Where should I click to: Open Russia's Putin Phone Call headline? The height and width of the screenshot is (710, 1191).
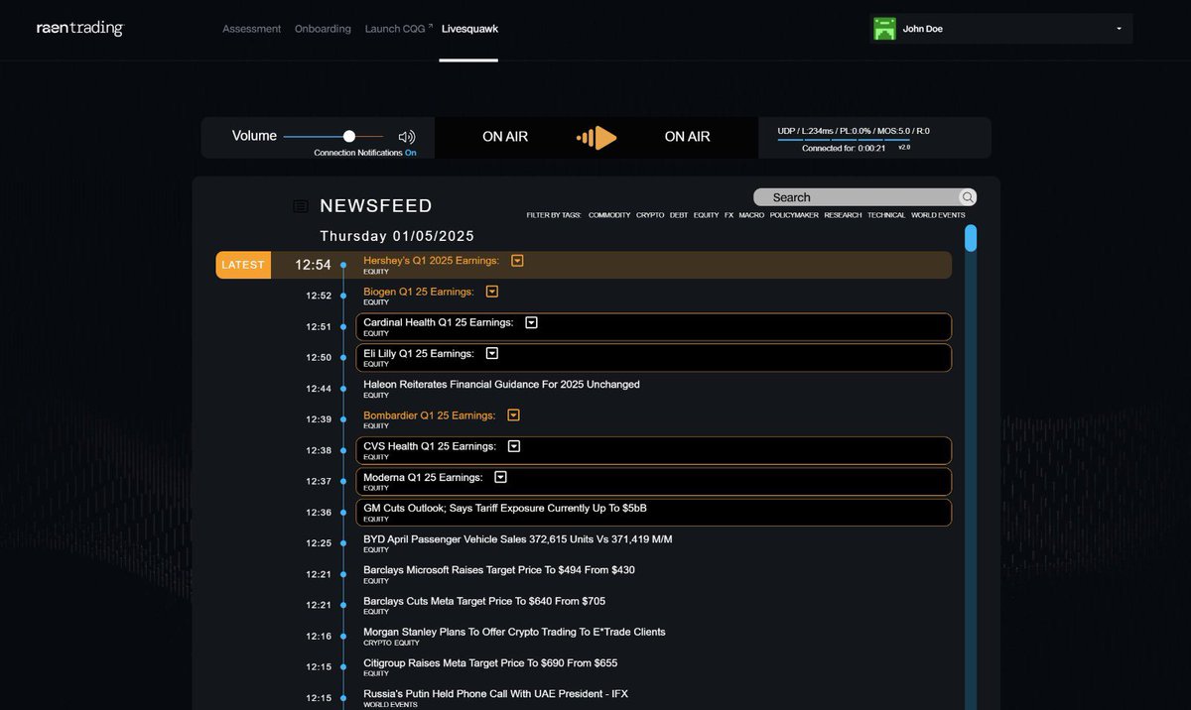tap(495, 693)
